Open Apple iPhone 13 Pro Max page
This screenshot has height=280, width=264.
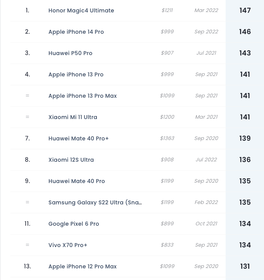[x=83, y=96]
